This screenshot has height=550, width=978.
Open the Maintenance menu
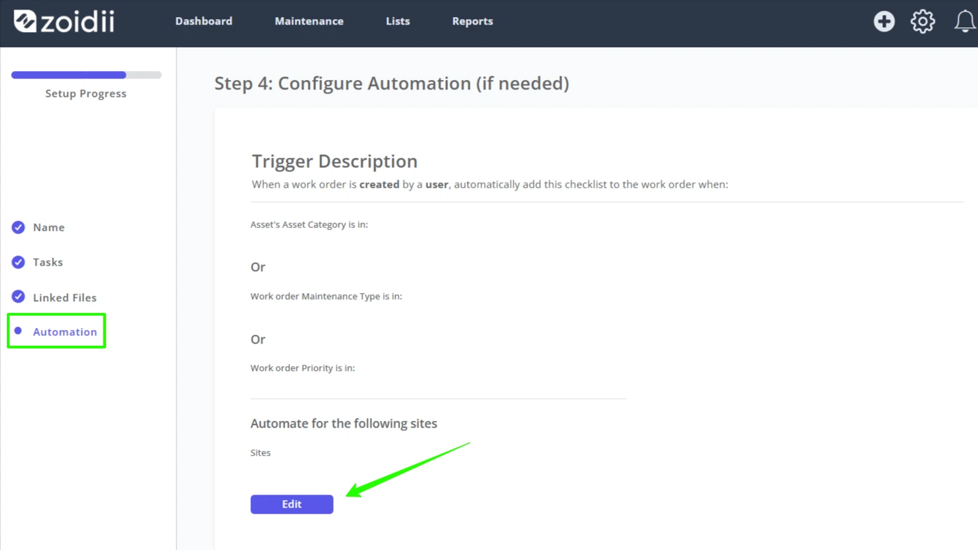[309, 21]
